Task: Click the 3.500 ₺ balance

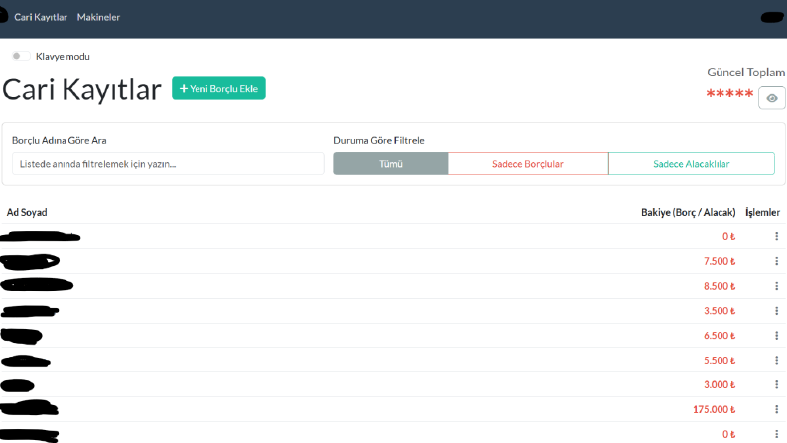Action: [x=720, y=311]
